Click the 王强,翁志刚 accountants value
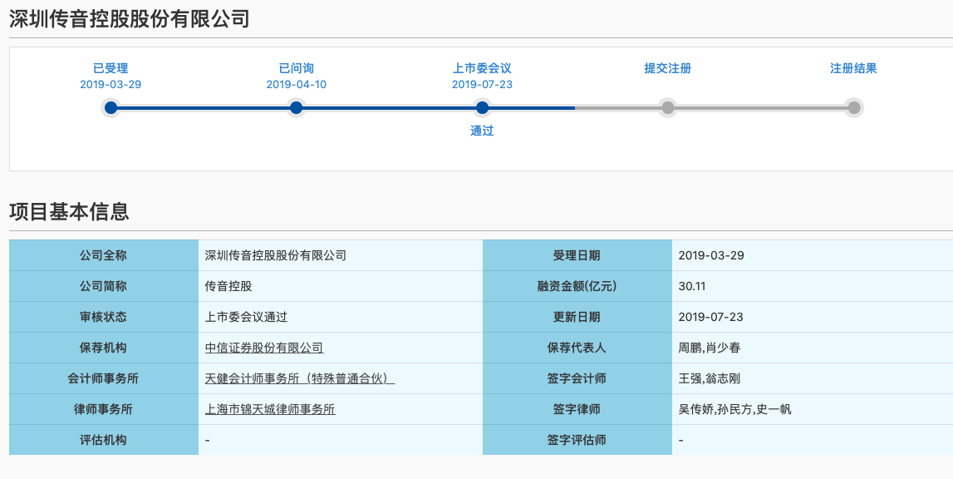 click(x=710, y=378)
